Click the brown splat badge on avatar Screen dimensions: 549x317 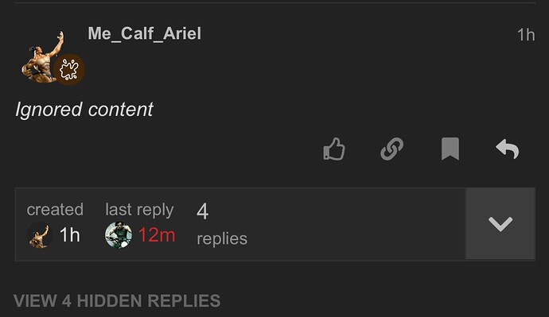pos(69,70)
